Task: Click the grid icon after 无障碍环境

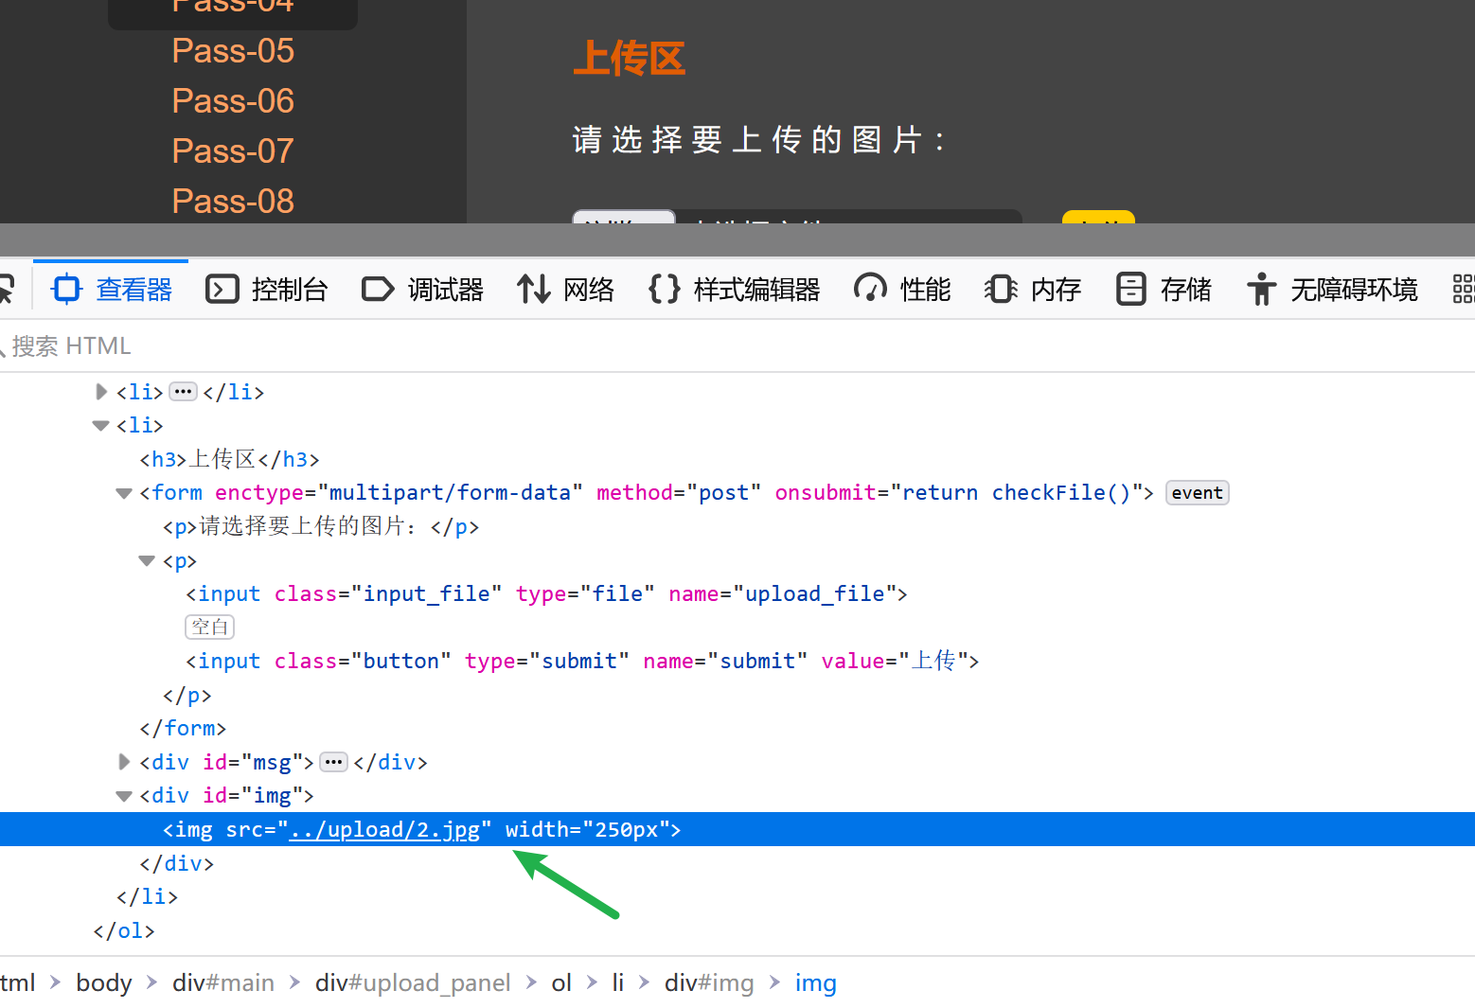Action: pyautogui.click(x=1464, y=289)
